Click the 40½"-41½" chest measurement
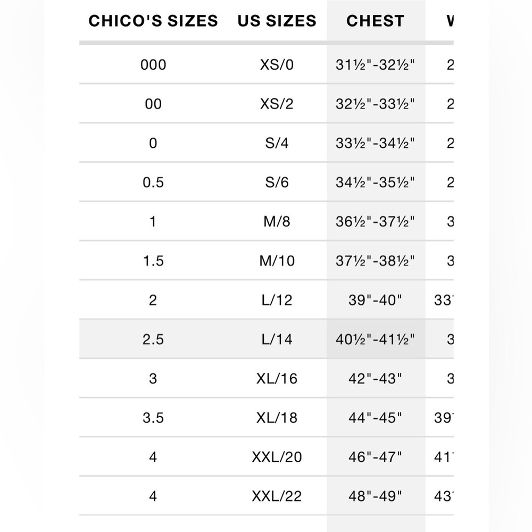The width and height of the screenshot is (532, 532). pos(375,339)
